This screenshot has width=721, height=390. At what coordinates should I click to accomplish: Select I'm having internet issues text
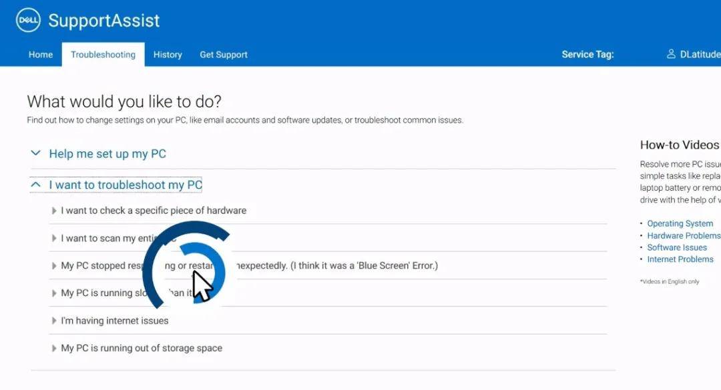pyautogui.click(x=115, y=321)
